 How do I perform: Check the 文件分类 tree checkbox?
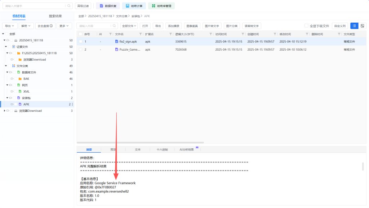coord(10,66)
